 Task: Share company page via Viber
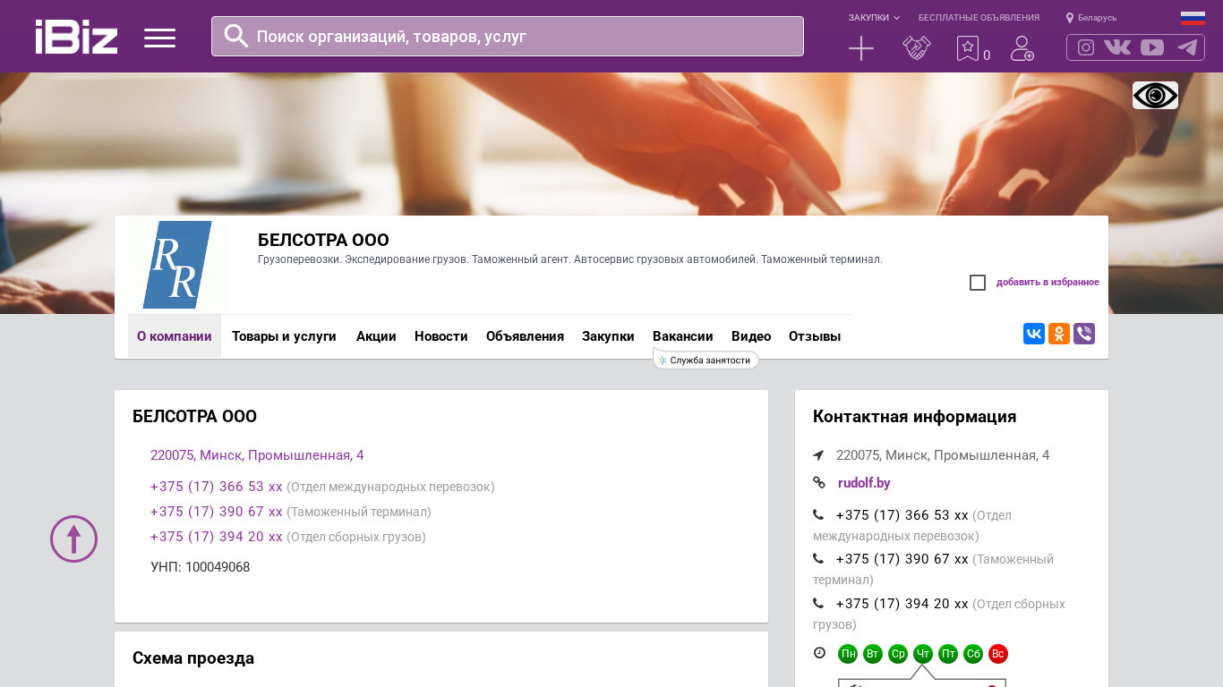click(x=1083, y=334)
